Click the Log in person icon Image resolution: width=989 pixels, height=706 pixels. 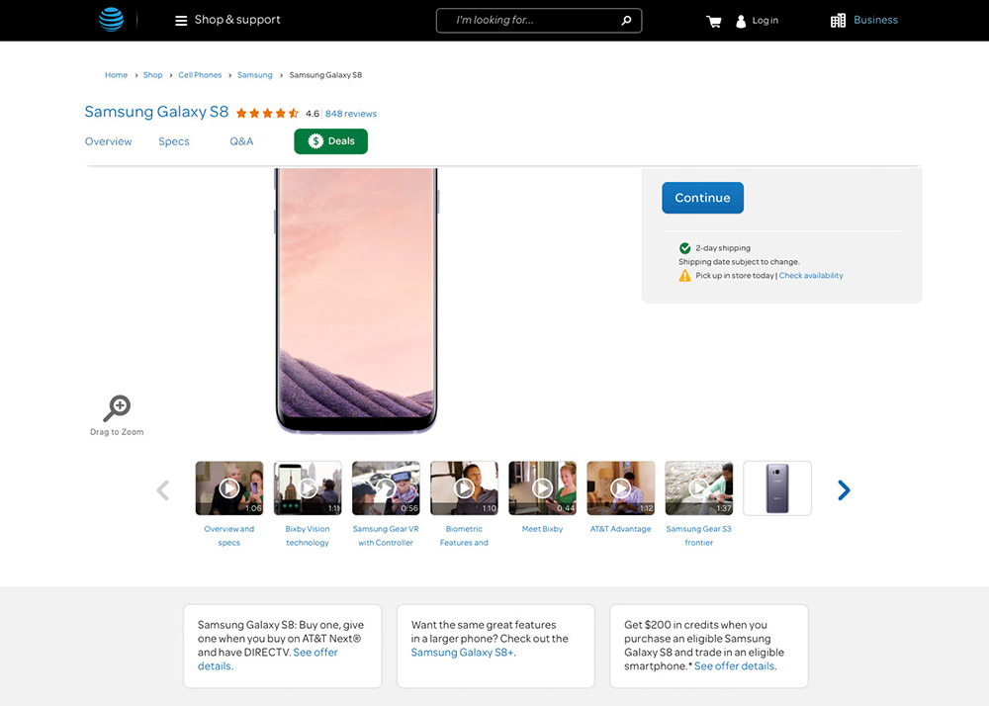(x=741, y=21)
